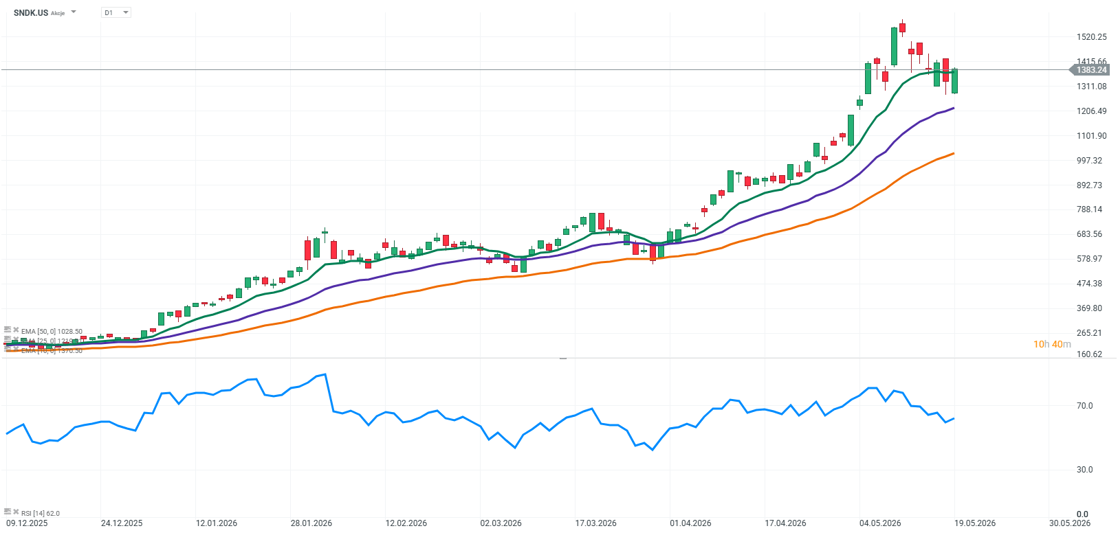
Task: Remove the RSI [14] indicator
Action: 16,512
